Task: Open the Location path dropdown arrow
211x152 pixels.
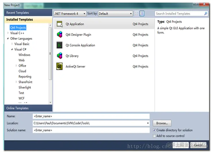Action: click(x=148, y=123)
